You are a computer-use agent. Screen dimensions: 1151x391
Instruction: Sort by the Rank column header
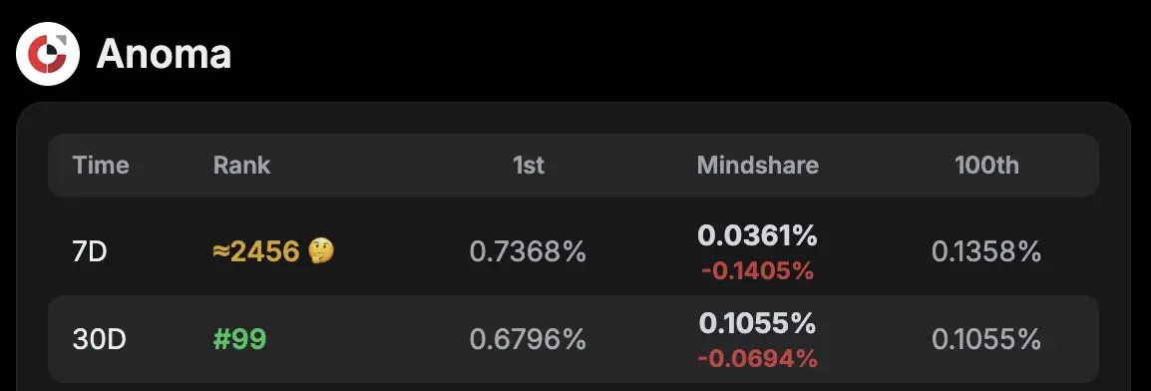[x=241, y=165]
